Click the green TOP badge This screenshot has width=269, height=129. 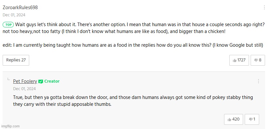8,25
